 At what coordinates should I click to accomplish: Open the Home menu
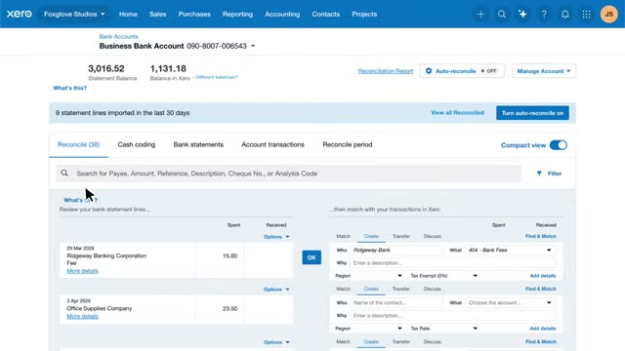(x=128, y=14)
